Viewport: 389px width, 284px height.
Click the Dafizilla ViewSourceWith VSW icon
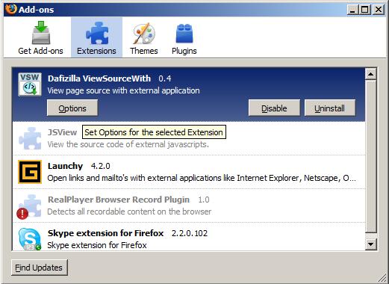(30, 84)
